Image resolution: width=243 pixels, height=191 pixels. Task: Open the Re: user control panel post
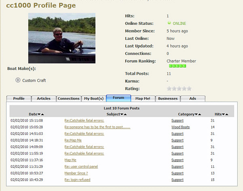coord(81,167)
